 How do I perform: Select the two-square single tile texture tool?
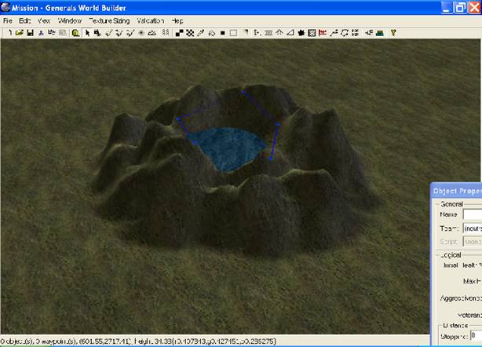(179, 32)
